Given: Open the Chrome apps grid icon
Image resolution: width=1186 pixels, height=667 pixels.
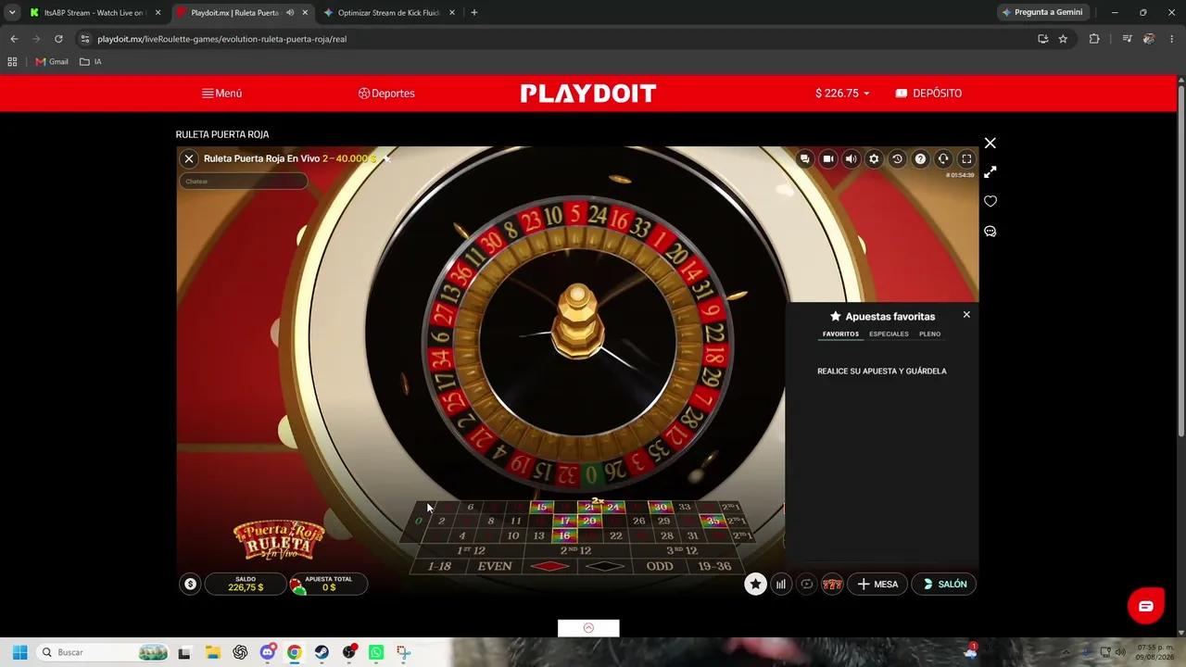Looking at the screenshot, I should click(12, 62).
